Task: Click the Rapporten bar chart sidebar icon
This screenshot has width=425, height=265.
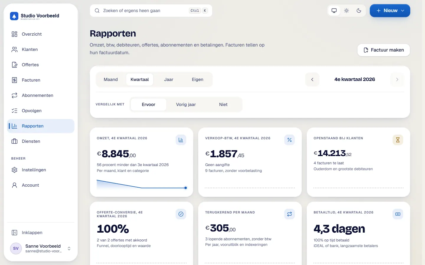Action: click(x=14, y=126)
